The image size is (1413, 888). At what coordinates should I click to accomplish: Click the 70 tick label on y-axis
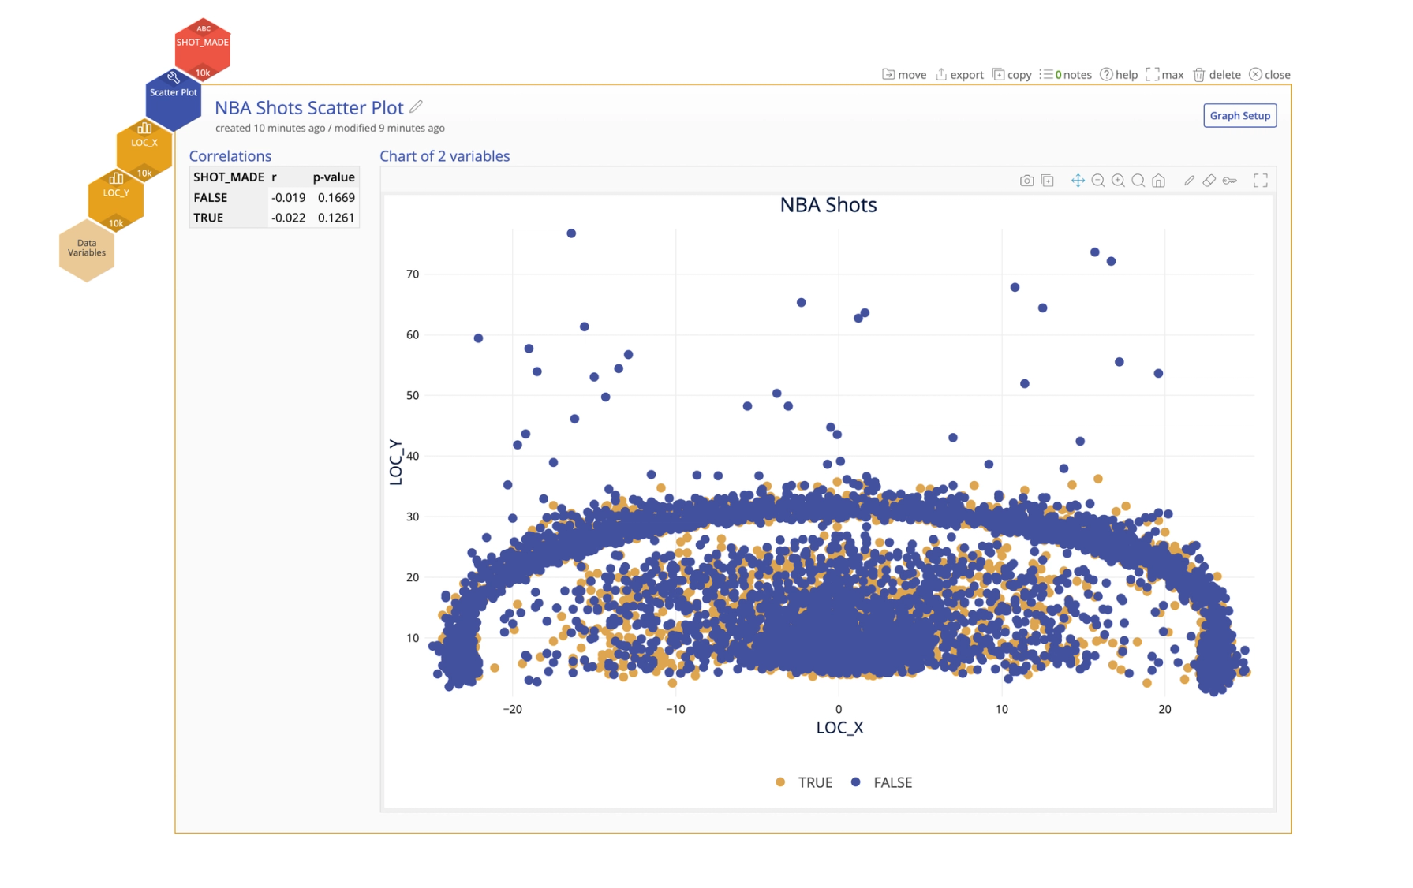point(413,274)
